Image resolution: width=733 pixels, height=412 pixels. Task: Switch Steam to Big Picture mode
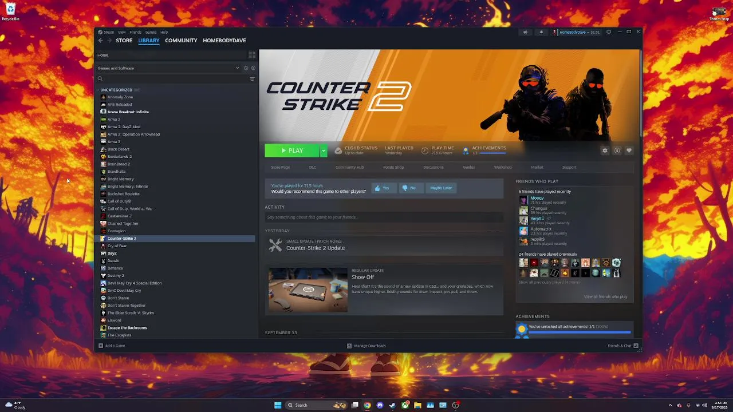[x=609, y=32]
